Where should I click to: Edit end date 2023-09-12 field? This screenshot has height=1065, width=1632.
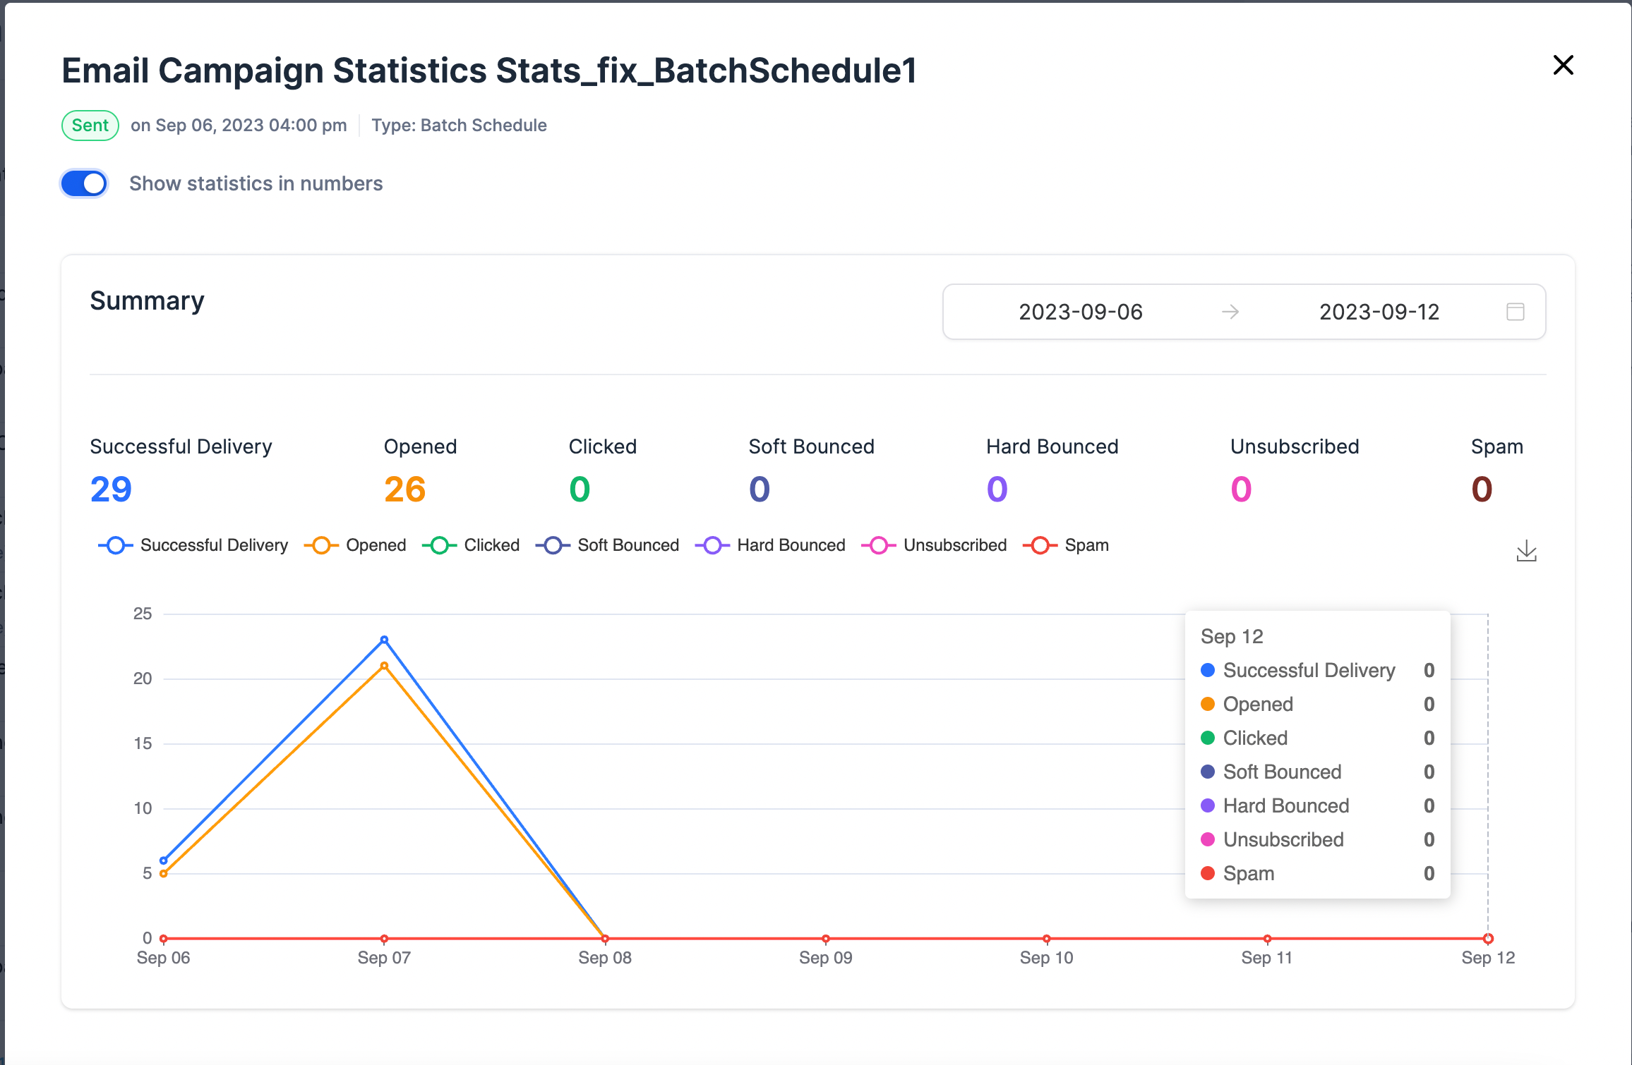[1379, 312]
